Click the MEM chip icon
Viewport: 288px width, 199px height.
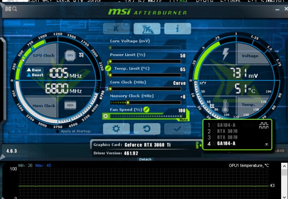click(x=70, y=105)
